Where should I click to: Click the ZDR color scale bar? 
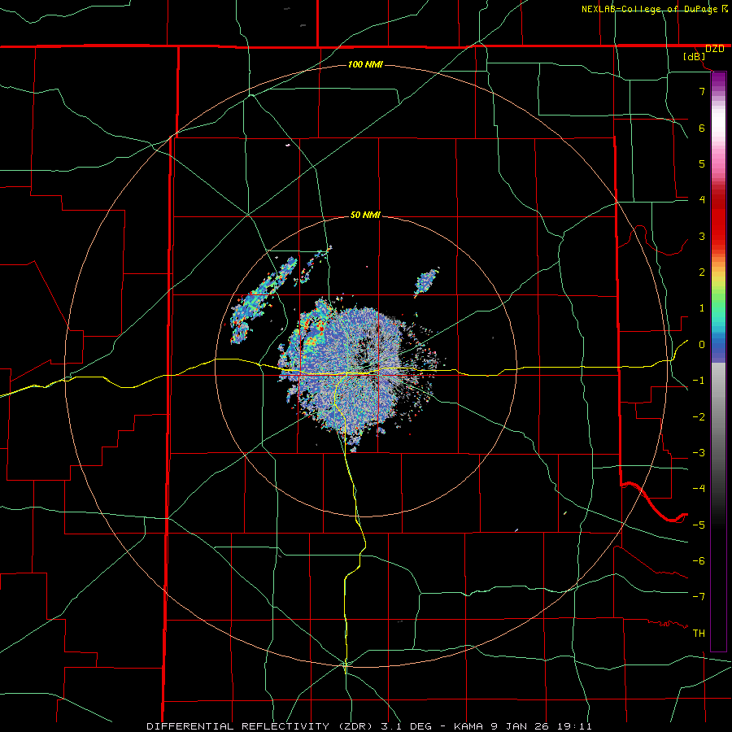[718, 361]
